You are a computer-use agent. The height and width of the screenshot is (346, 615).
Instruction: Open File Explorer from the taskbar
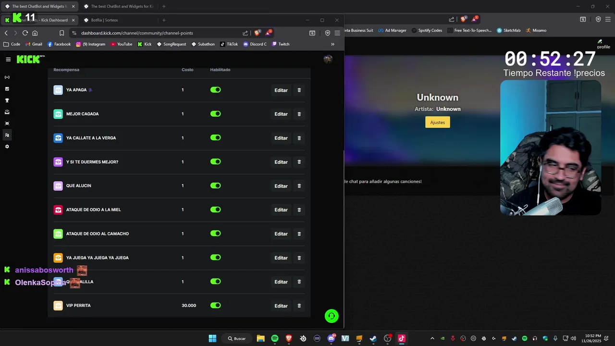click(260, 338)
